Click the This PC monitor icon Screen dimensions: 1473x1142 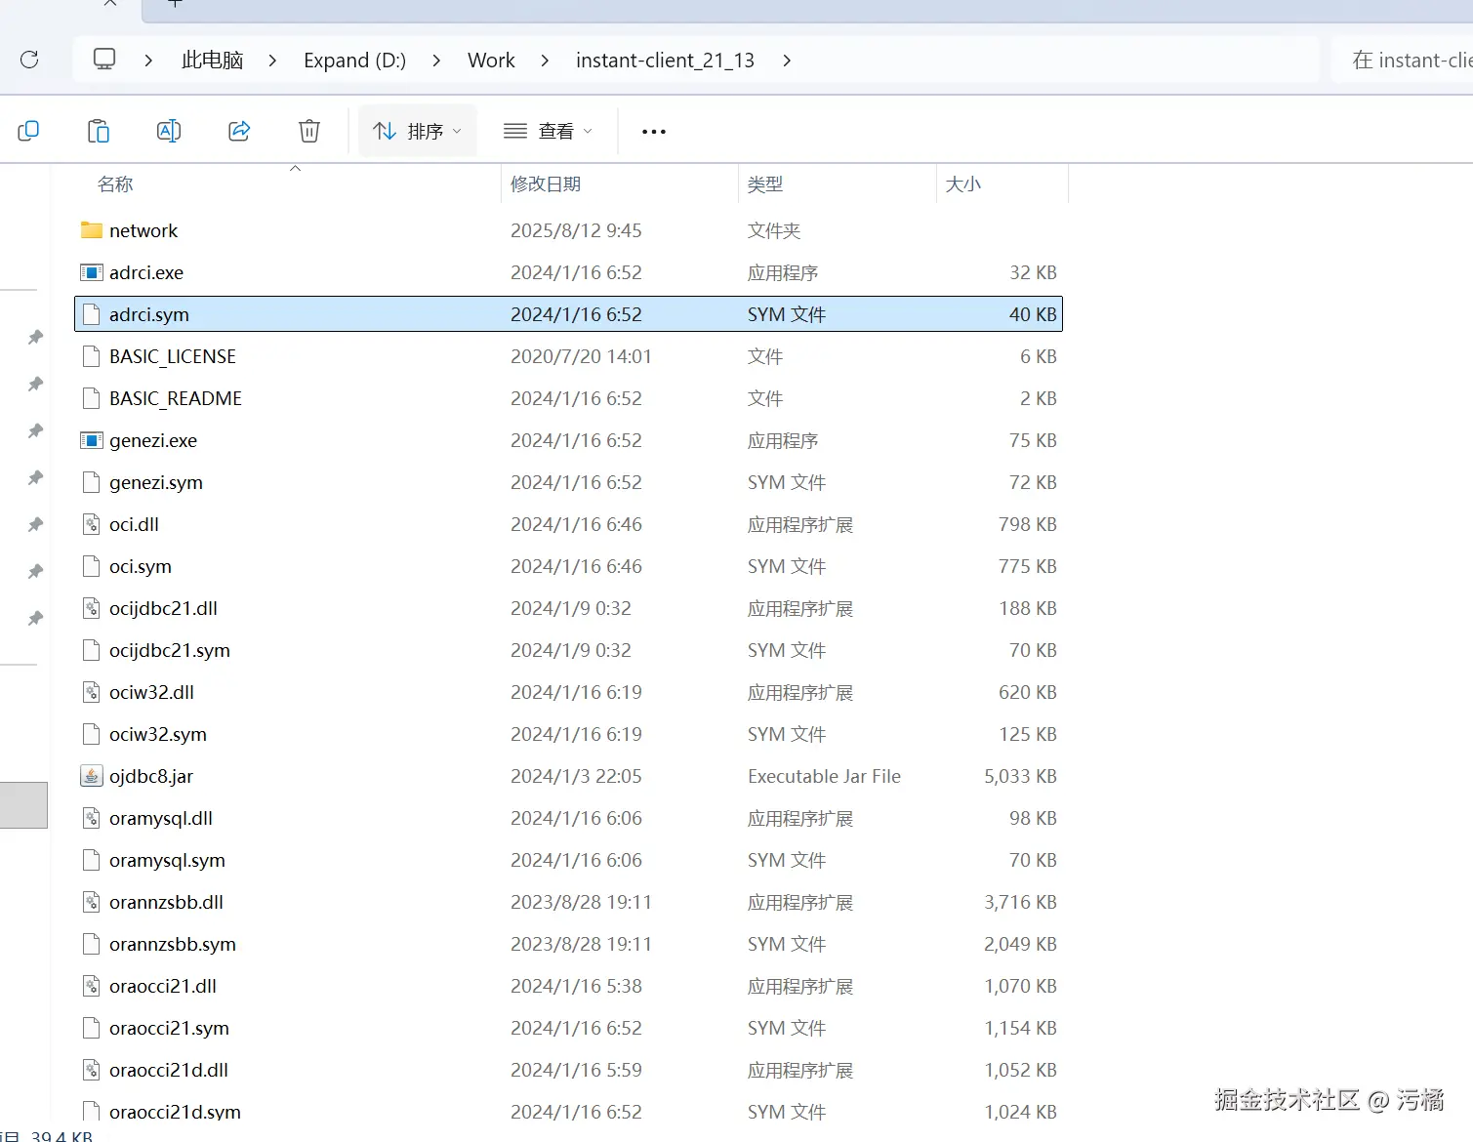click(x=104, y=60)
